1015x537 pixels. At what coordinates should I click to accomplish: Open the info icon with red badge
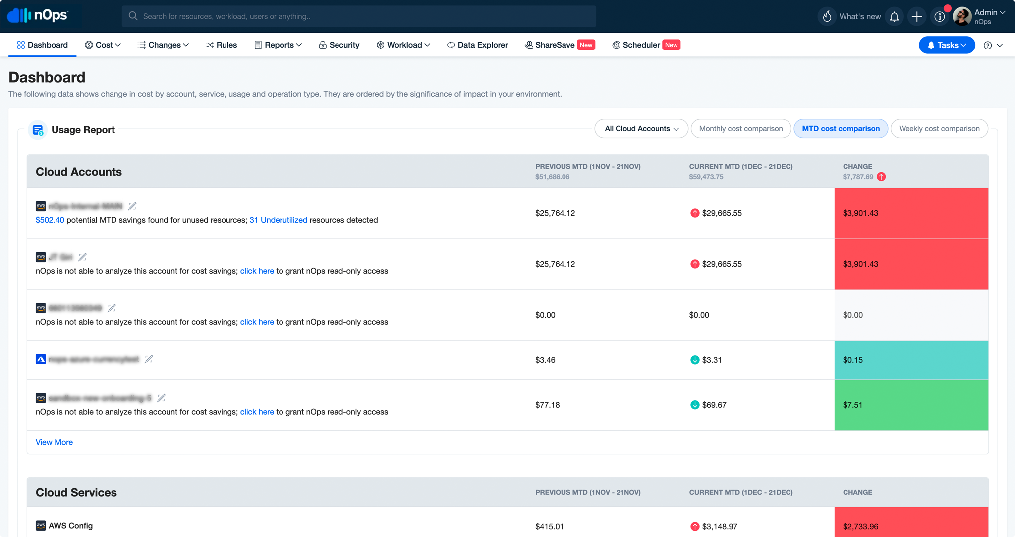(940, 16)
